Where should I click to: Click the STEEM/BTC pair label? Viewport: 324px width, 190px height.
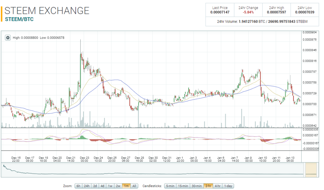tap(19, 19)
